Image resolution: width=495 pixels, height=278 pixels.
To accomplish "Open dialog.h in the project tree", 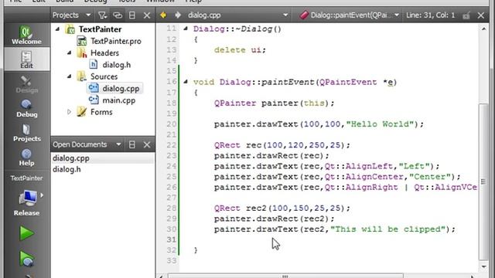I will [116, 65].
